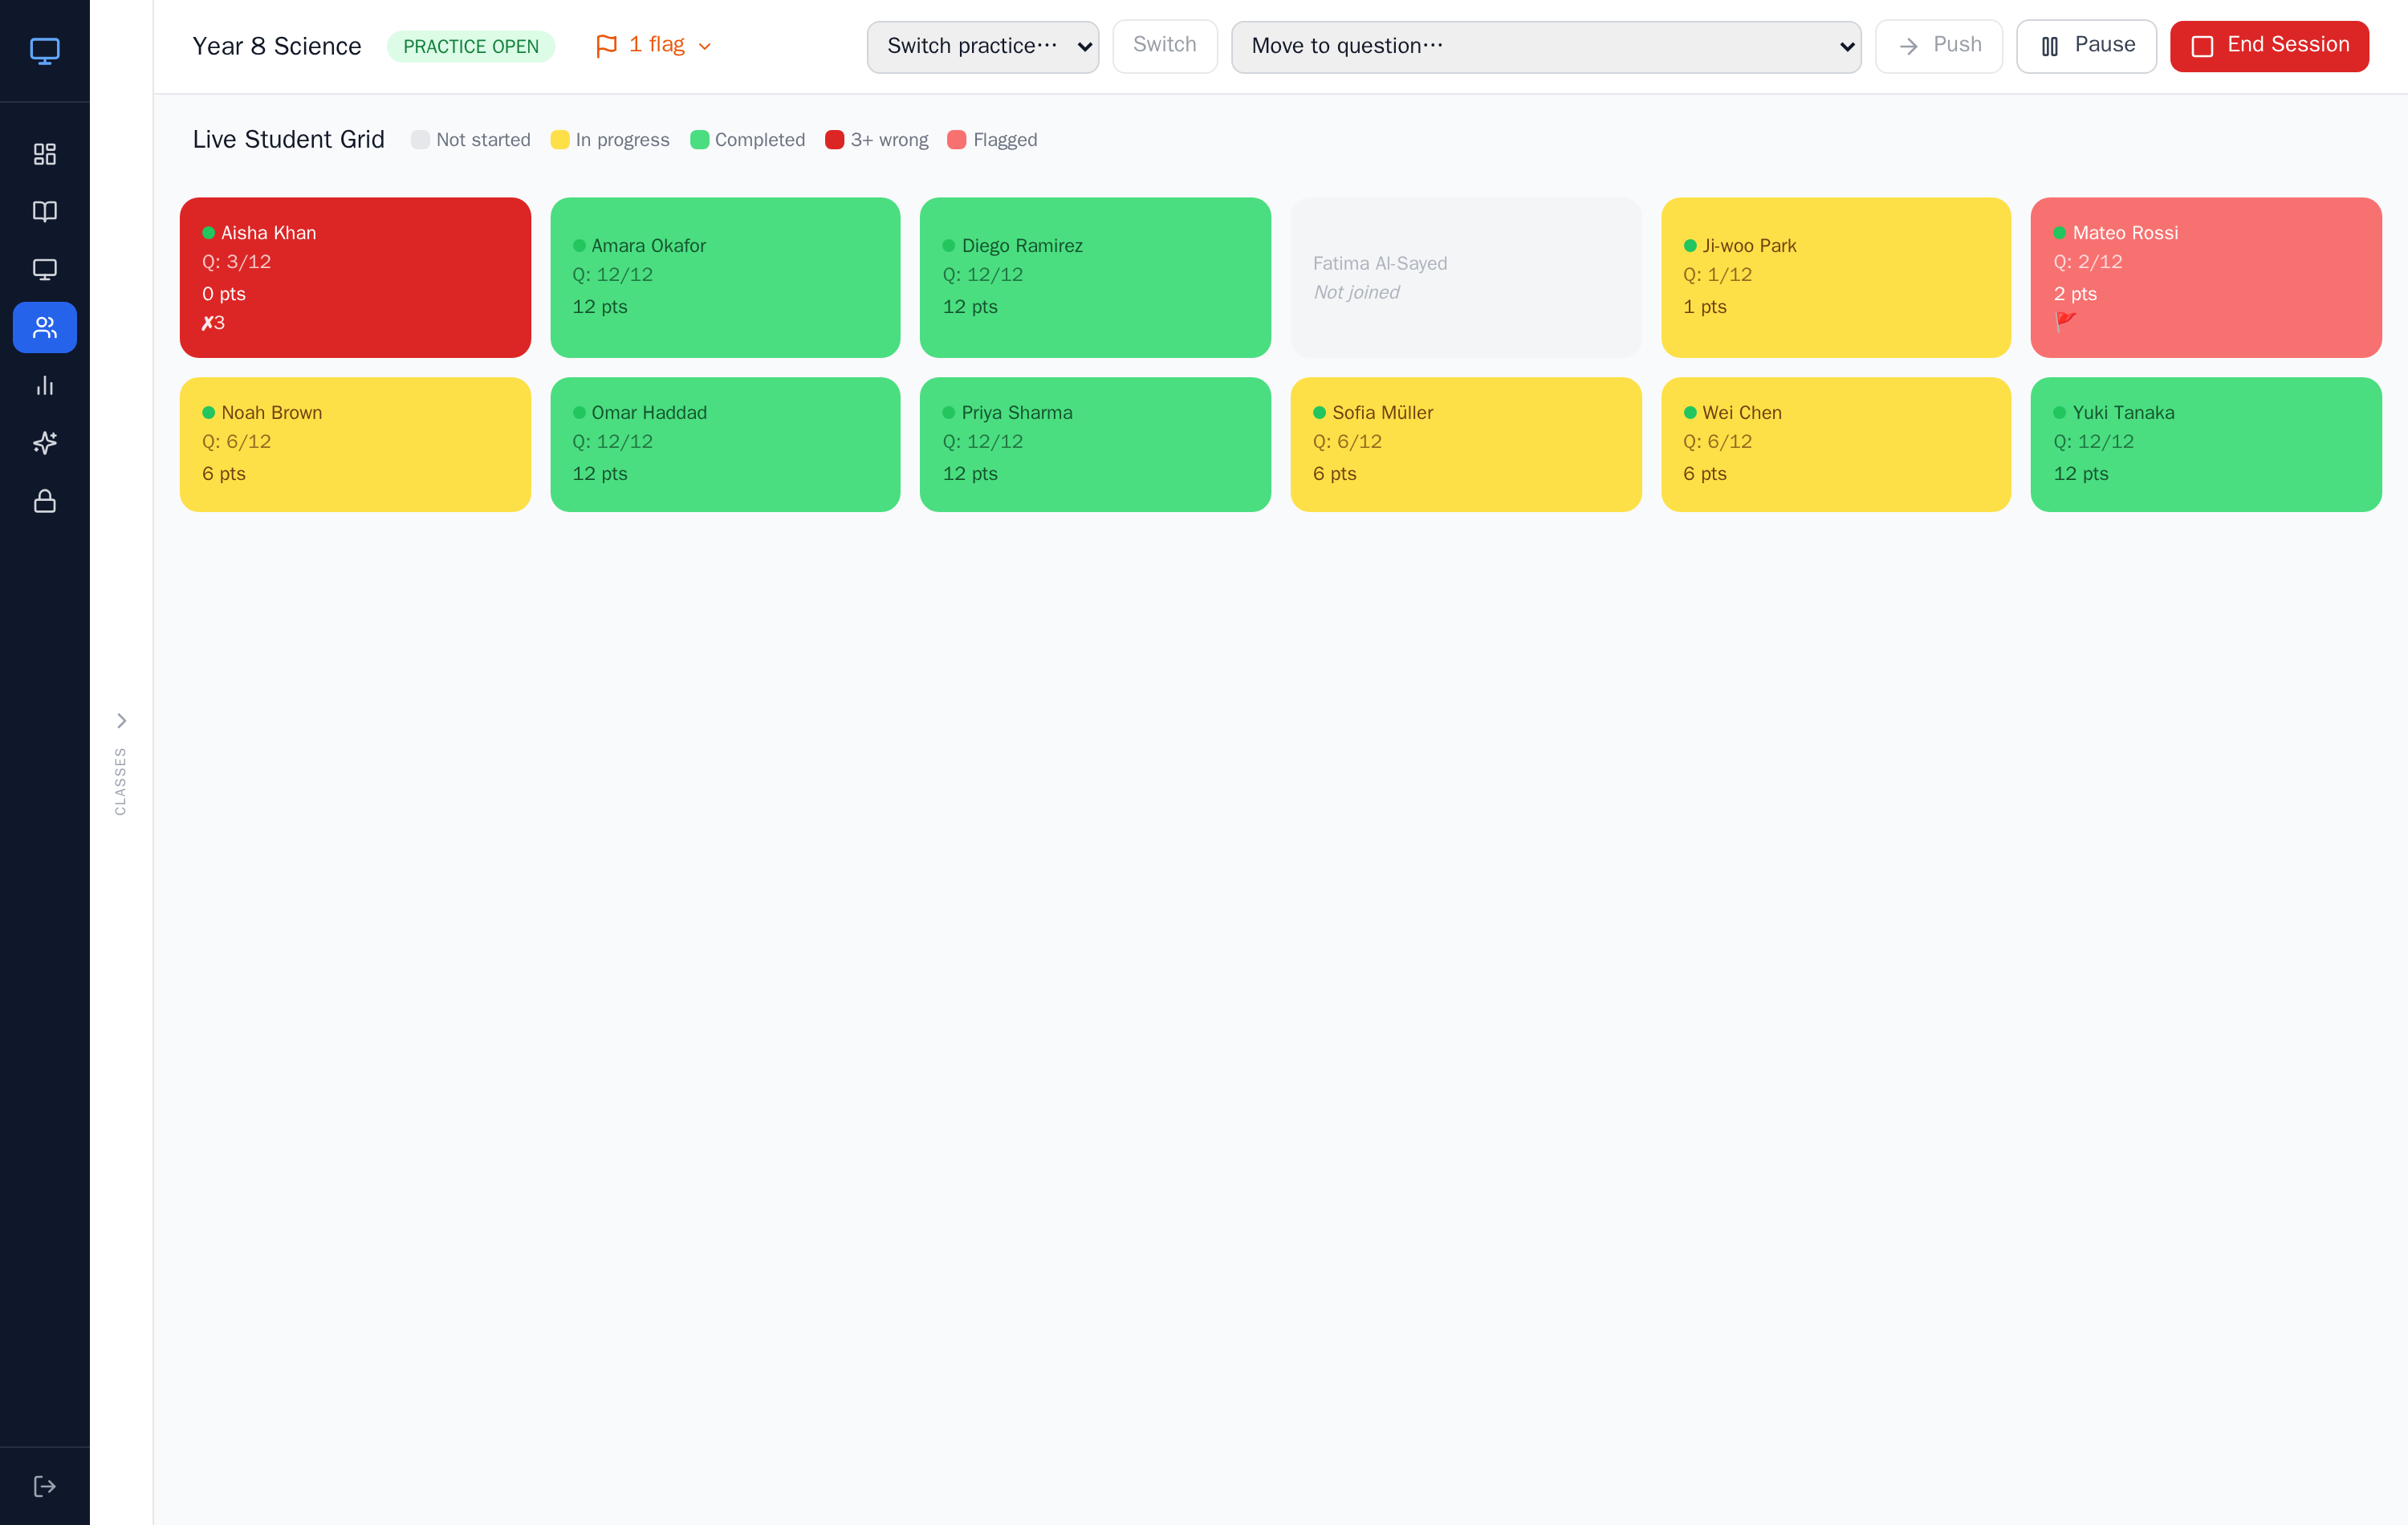The image size is (2408, 1525).
Task: Click the Not started legend swatch
Action: [420, 140]
